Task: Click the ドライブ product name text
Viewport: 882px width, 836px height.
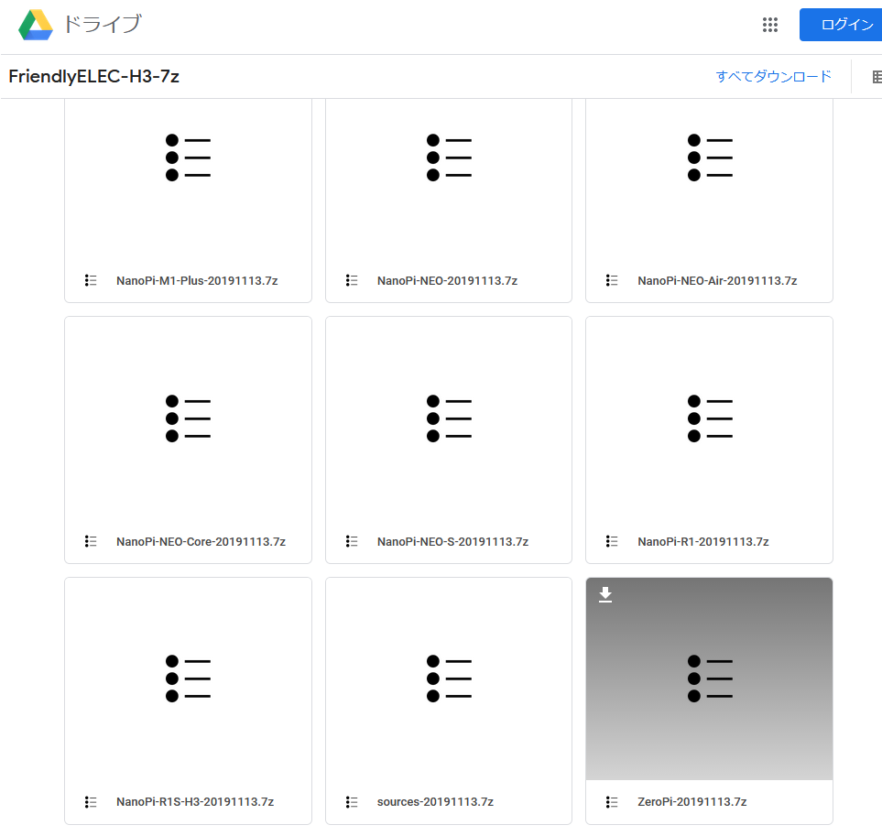Action: tap(103, 24)
